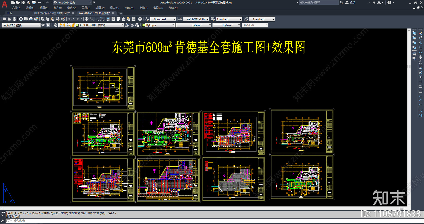Expand the undo history dropdown arrow
Viewport: 424px width, 224px height.
[73, 19]
